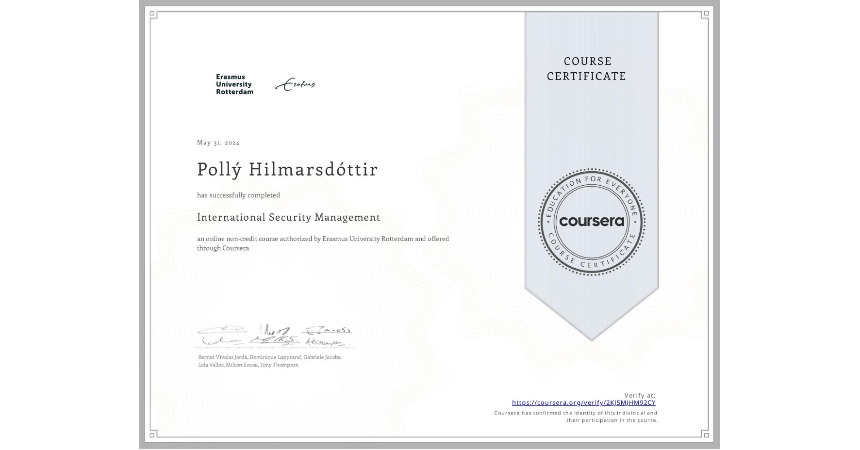Click the coursera wordmark inside the seal

592,222
